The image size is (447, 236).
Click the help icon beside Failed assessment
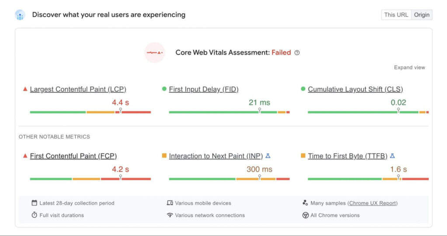click(297, 52)
